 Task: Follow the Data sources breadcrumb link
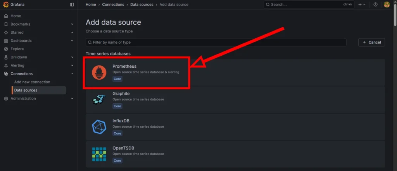[142, 5]
